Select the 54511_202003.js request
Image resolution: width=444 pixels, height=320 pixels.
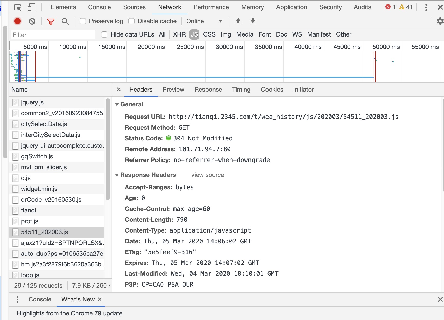(x=57, y=232)
